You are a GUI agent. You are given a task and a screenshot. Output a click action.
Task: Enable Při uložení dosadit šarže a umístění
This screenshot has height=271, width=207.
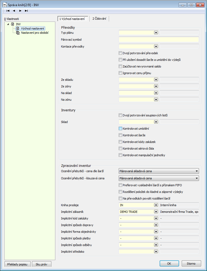click(x=121, y=60)
